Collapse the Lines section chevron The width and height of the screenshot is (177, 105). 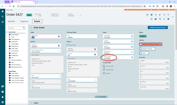point(31,103)
